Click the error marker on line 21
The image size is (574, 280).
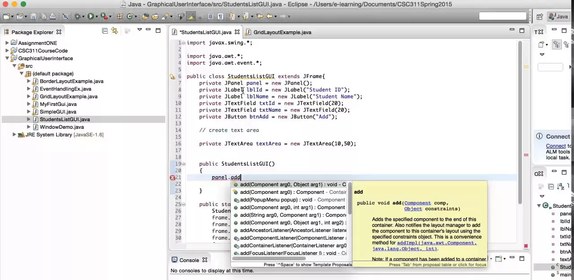pyautogui.click(x=172, y=178)
